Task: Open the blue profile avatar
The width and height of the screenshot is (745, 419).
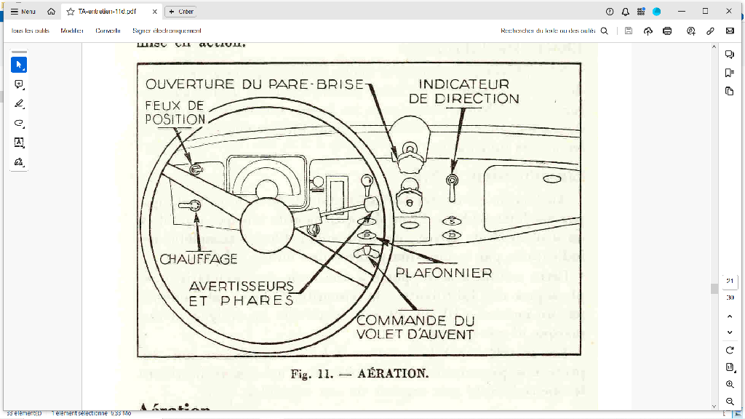Action: [657, 12]
